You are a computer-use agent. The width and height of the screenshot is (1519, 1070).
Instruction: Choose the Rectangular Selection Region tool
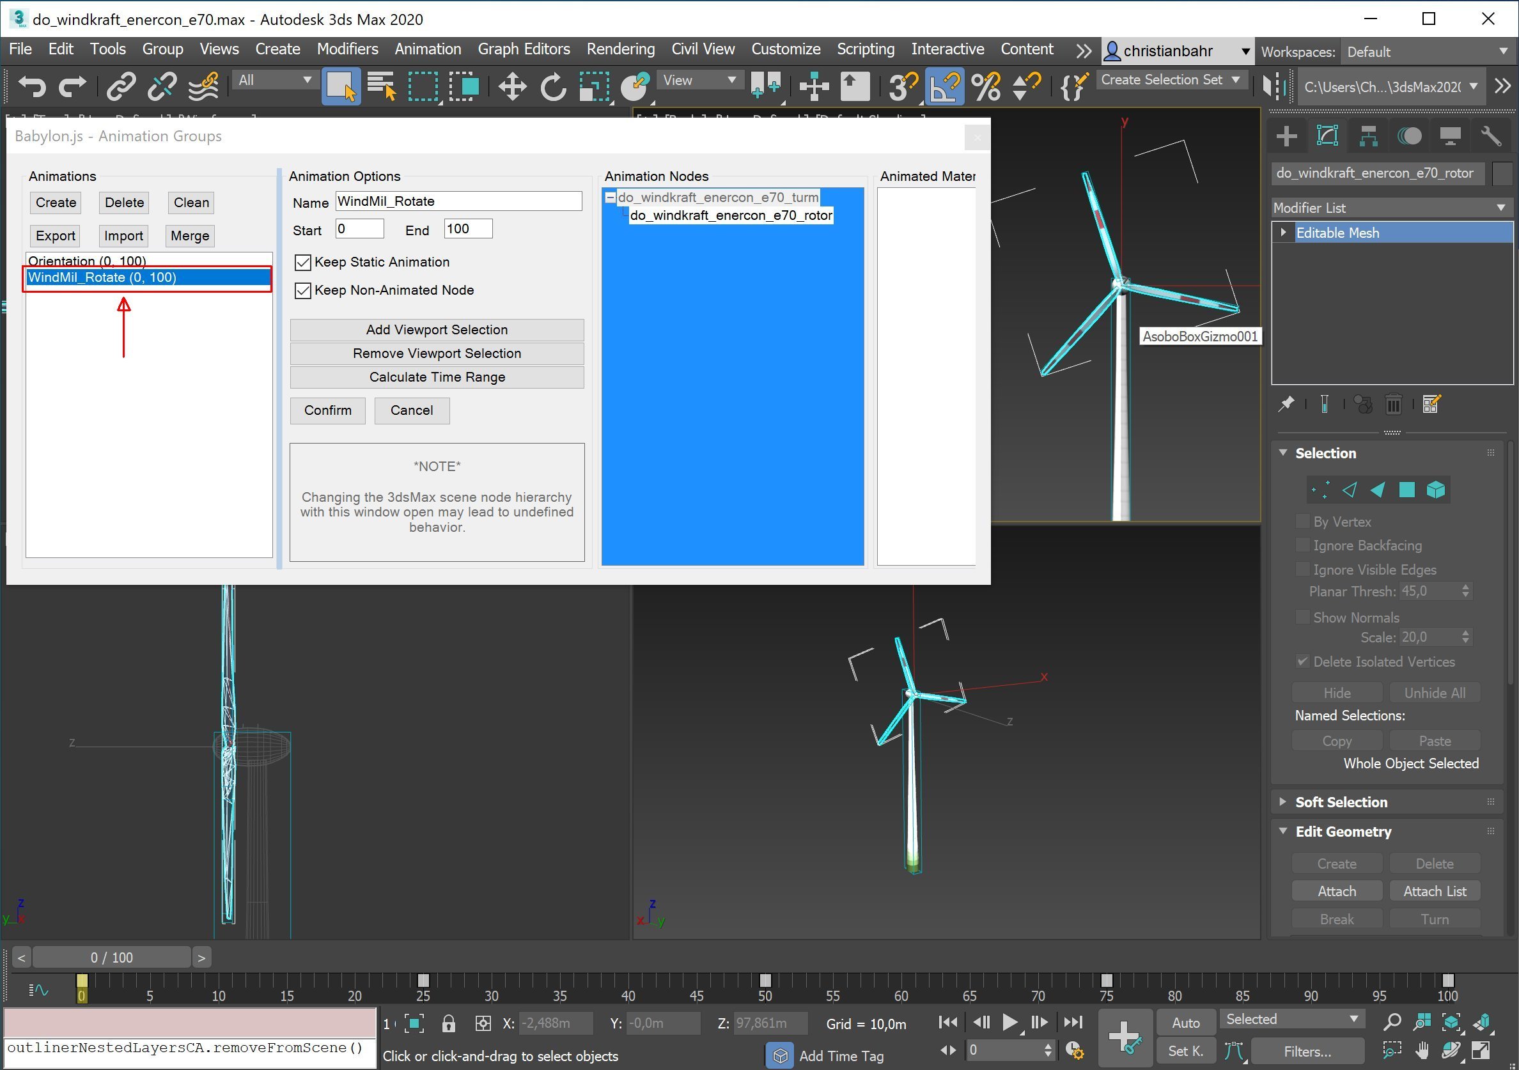pyautogui.click(x=423, y=86)
